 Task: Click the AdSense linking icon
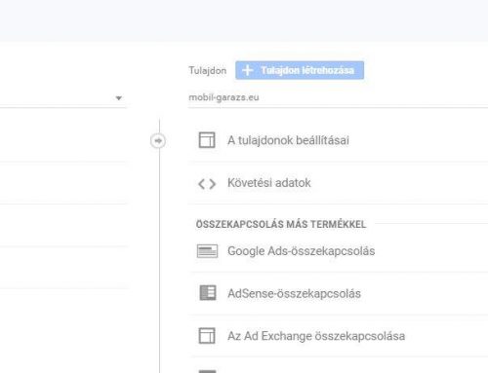[208, 293]
